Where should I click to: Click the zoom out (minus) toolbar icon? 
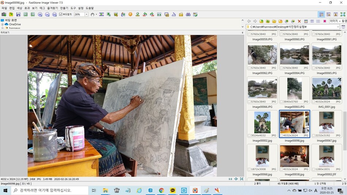(x=47, y=14)
